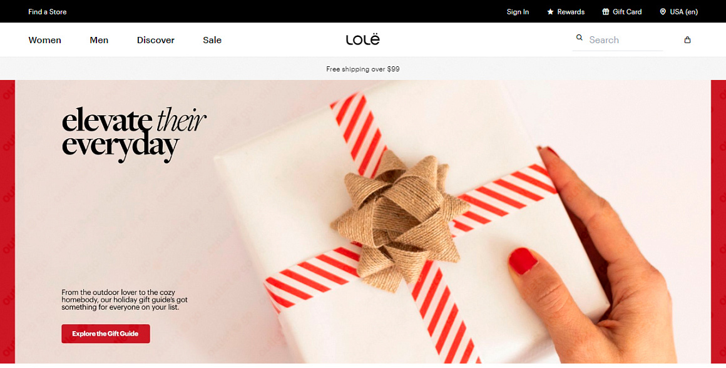Click the search magnifier icon

pos(579,38)
